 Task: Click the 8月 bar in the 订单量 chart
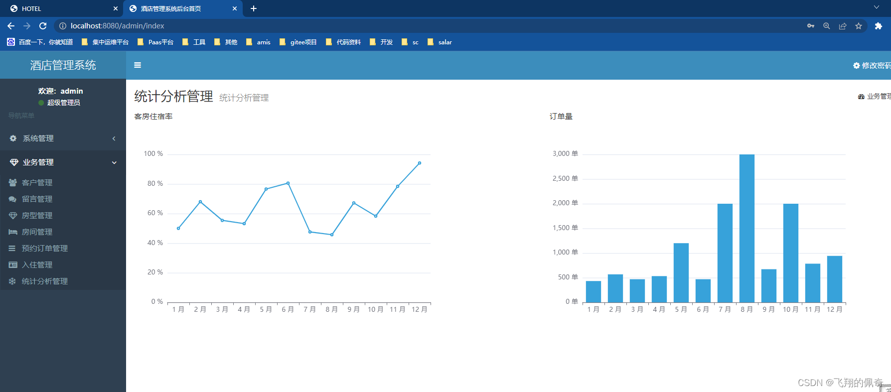point(746,228)
